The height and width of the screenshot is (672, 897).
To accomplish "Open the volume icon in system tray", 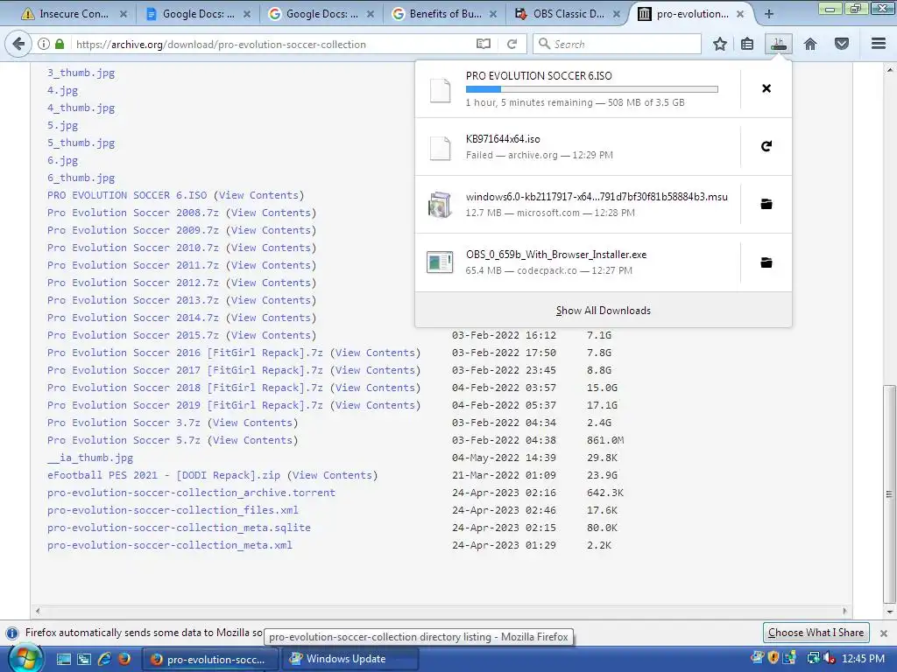I will click(x=830, y=659).
